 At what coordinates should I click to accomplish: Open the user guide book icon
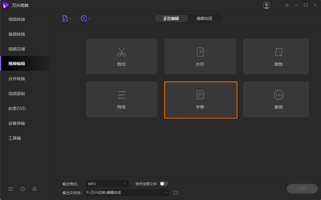click(11, 189)
